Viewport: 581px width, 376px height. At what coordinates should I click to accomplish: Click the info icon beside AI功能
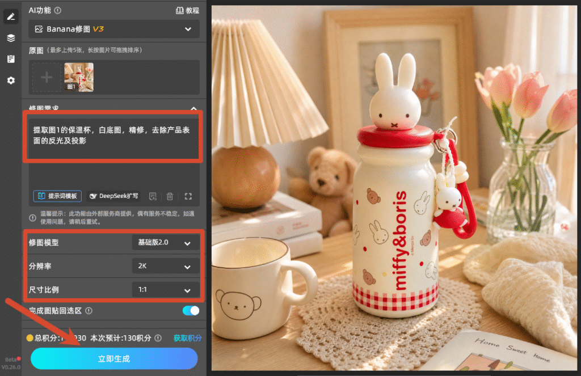[x=58, y=10]
